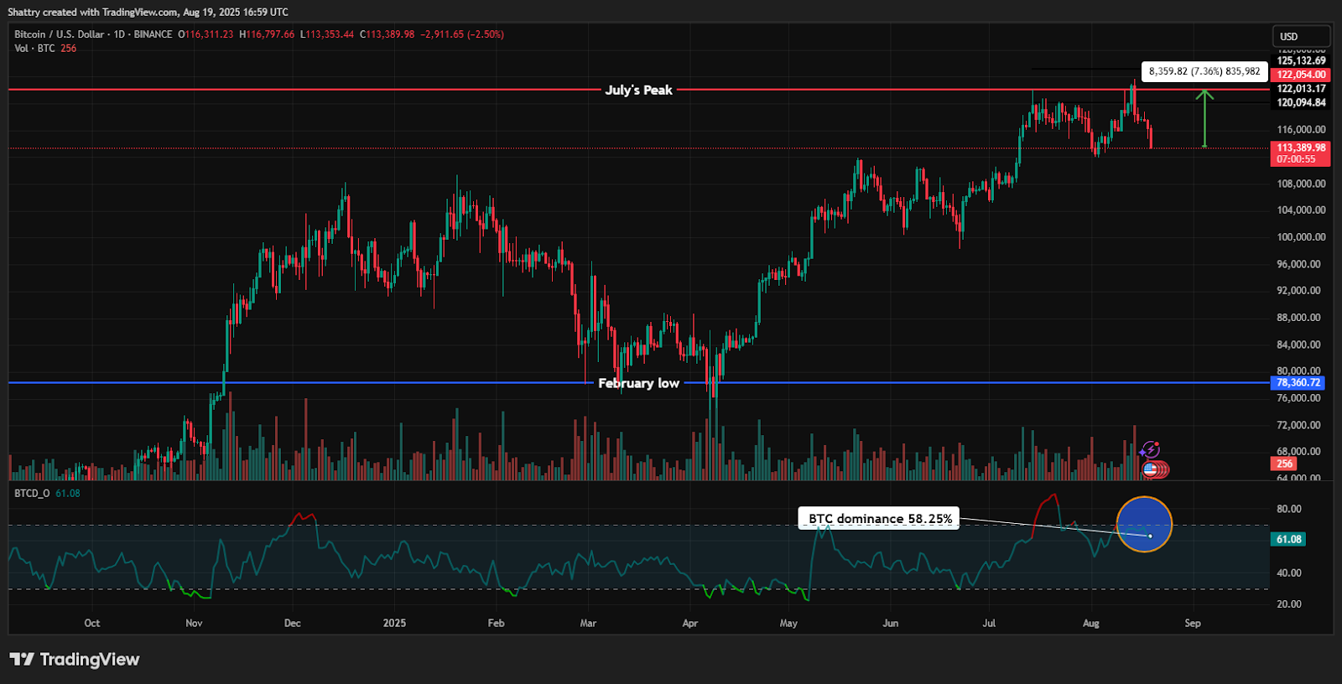Click the 256 volume value tag
Screen dimensions: 1342x684
coord(1284,464)
